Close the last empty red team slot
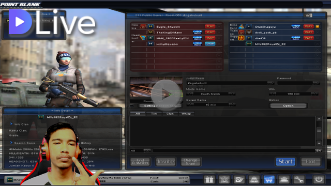Screen dimensions: 331x186 (219, 67)
